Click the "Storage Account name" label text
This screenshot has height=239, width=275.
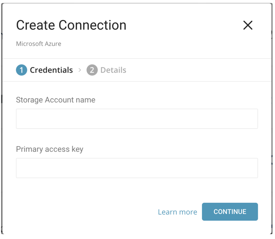[56, 100]
